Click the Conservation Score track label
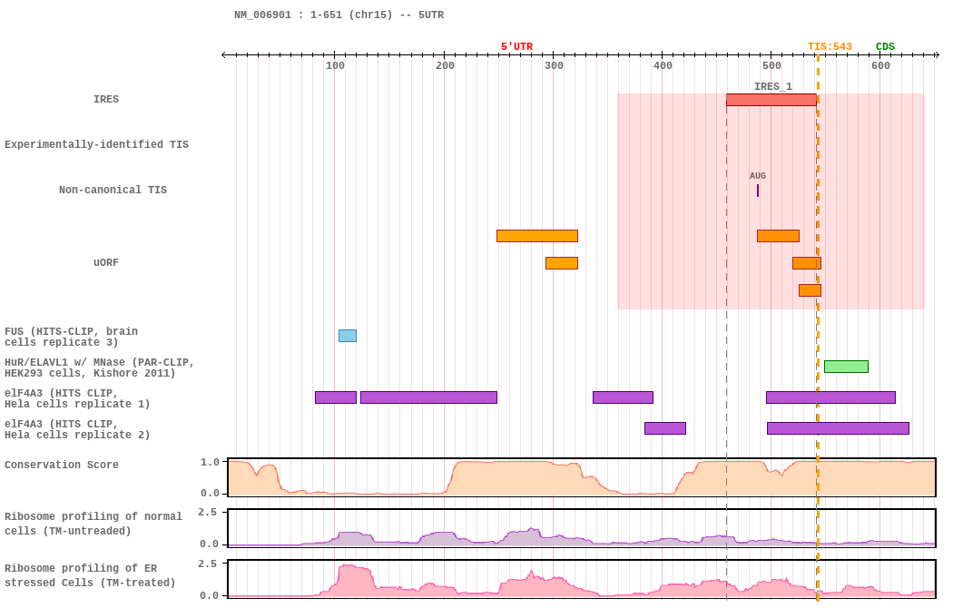953x608 pixels. pos(61,466)
